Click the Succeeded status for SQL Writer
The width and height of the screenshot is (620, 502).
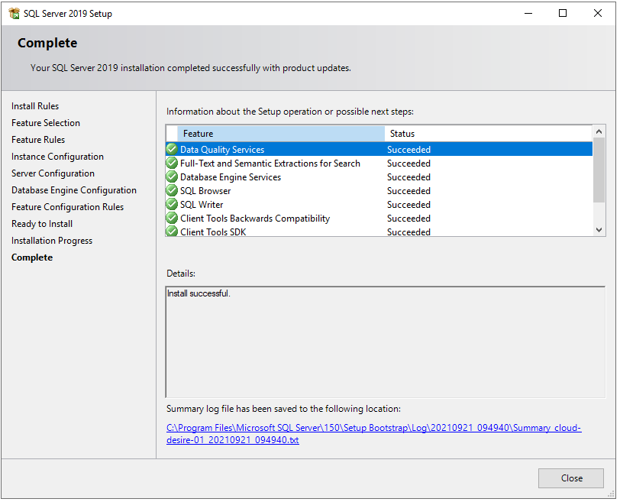(408, 205)
